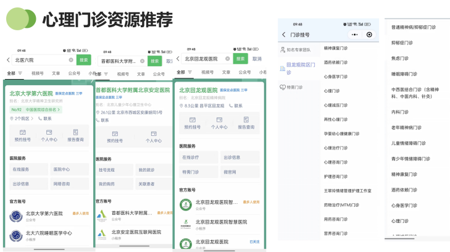The height and width of the screenshot is (252, 450).
Task: Switch to 视频号 tab in 北医六院 results
Action: [37, 73]
